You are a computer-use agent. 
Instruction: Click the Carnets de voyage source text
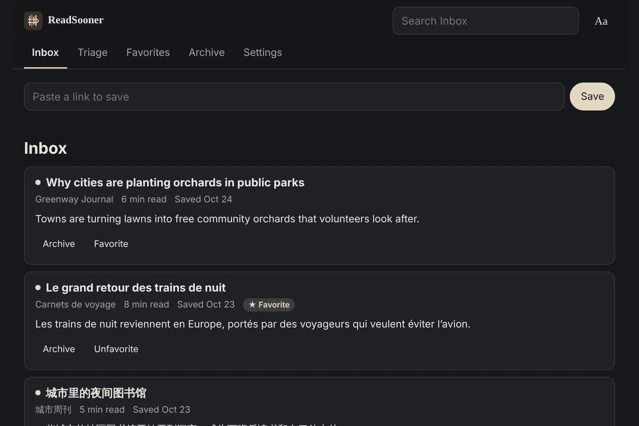(75, 305)
